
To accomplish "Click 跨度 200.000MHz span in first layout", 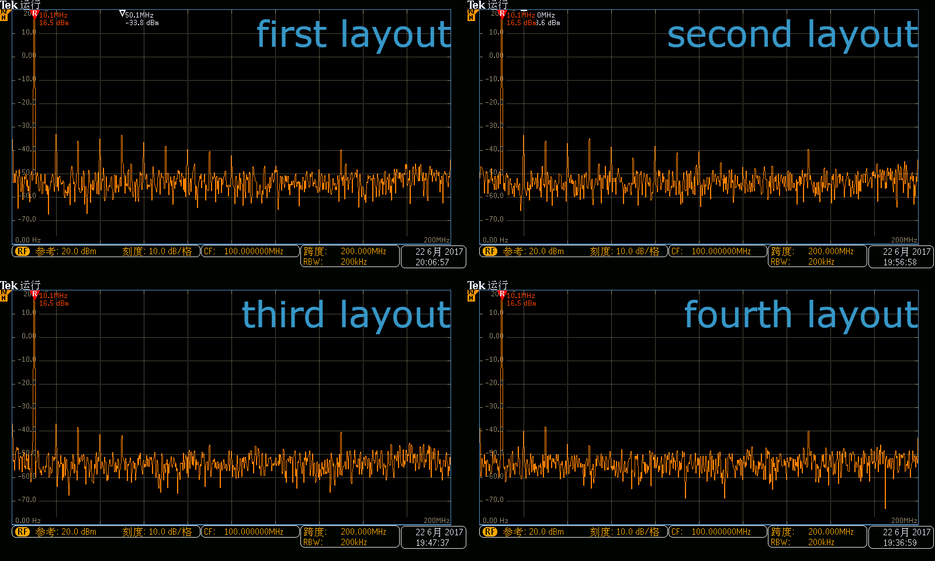I will [345, 251].
